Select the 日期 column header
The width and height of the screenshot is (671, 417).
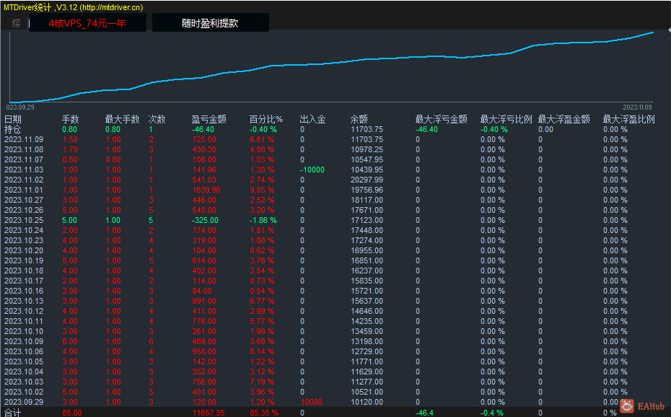tap(13, 119)
